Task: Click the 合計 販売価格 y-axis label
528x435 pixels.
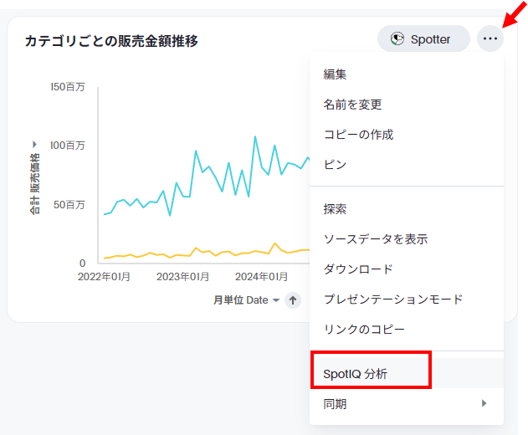Action: pos(35,184)
